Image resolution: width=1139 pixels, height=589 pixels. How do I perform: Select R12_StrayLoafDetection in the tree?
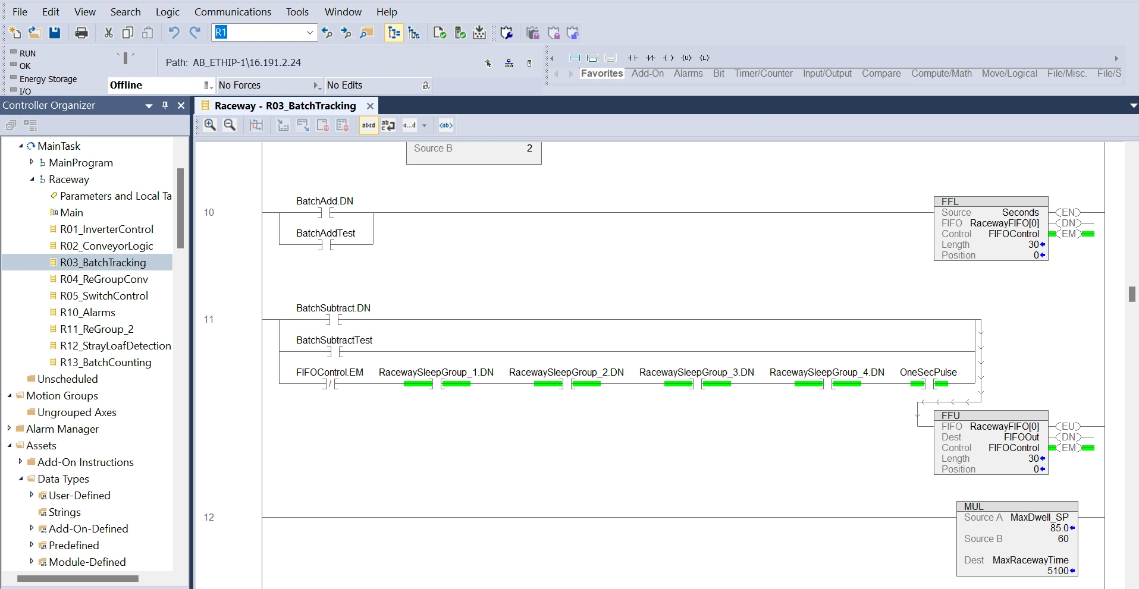coord(115,345)
